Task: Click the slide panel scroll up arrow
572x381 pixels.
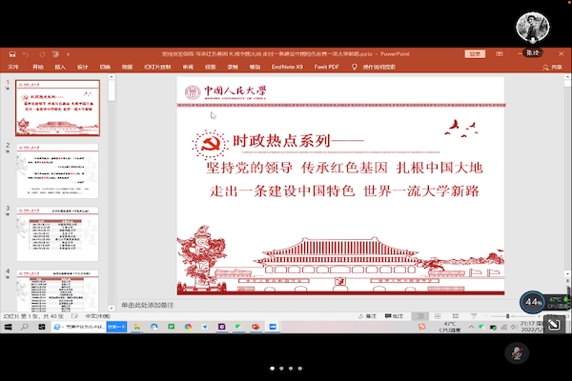Action: click(x=112, y=77)
